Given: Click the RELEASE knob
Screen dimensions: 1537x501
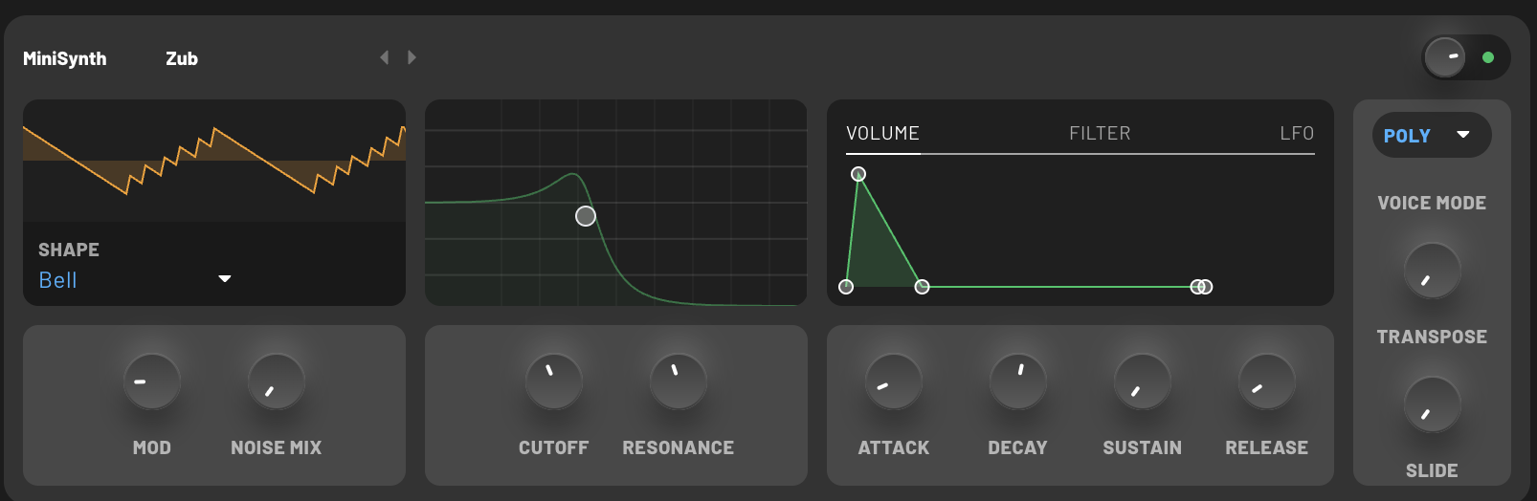Looking at the screenshot, I should point(1267,381).
